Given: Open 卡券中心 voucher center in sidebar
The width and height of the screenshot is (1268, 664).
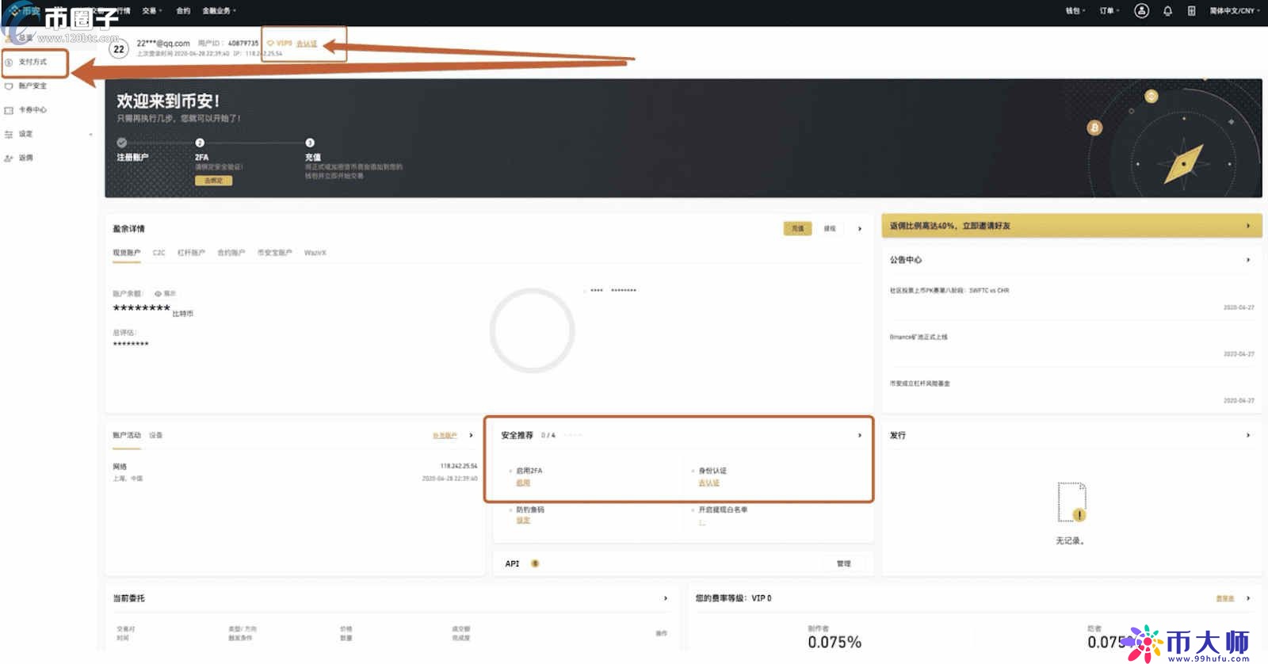Looking at the screenshot, I should pyautogui.click(x=32, y=110).
